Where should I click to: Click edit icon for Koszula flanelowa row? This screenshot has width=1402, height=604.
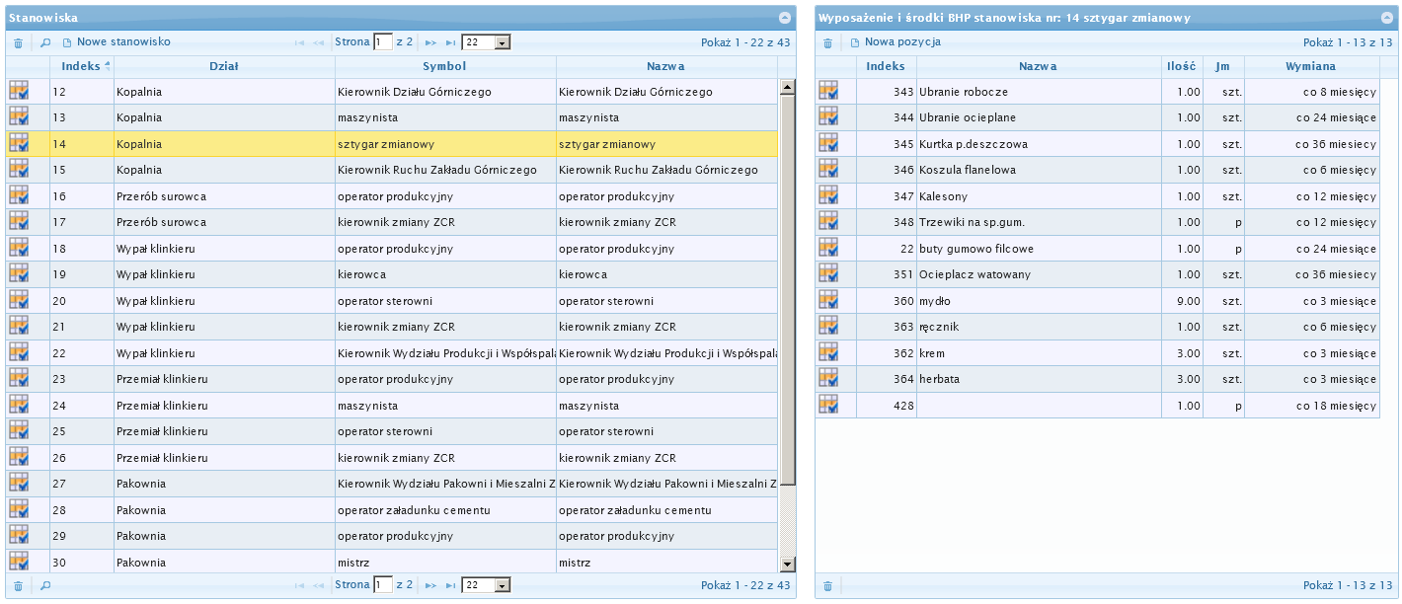[x=828, y=170]
